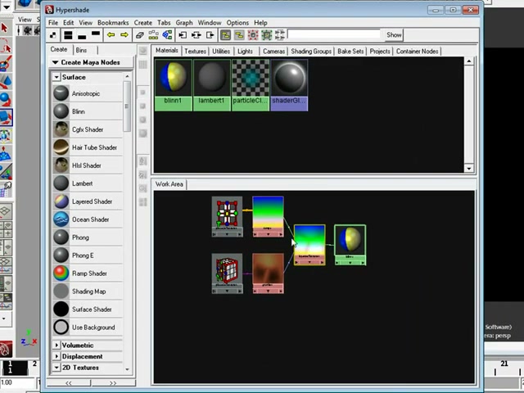Show input connections icon
Screen dimensions: 524x393
point(183,34)
